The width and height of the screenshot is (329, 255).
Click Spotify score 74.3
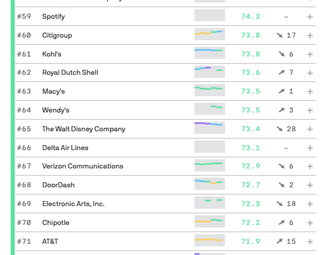[x=251, y=16]
